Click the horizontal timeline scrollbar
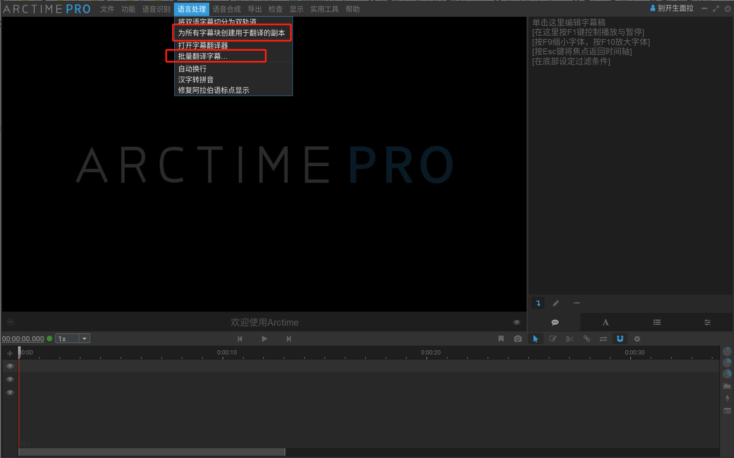 coord(152,452)
